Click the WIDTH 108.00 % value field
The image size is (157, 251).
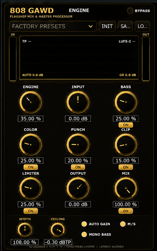(x=25, y=242)
